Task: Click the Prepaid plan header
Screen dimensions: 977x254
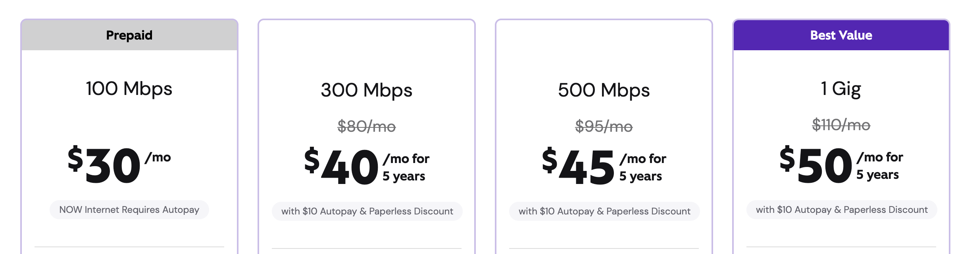Action: (x=129, y=35)
